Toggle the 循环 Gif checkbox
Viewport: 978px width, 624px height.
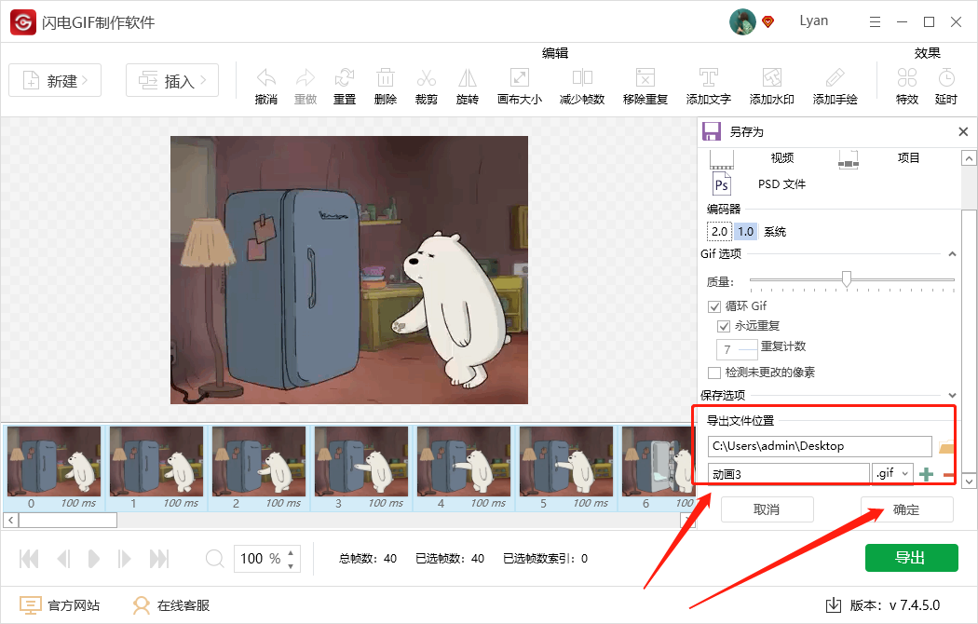tap(714, 306)
